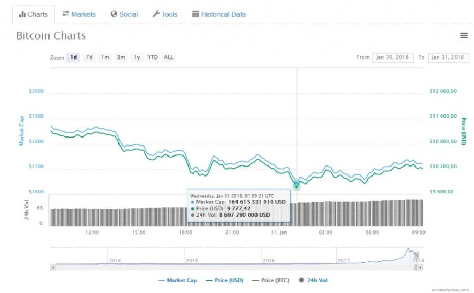Click the $11 400,00 price axis label
This screenshot has height=293, width=474.
pos(443,116)
